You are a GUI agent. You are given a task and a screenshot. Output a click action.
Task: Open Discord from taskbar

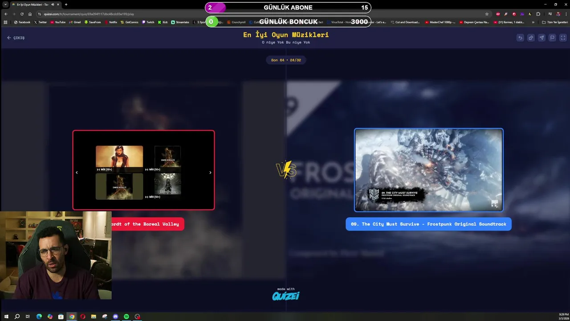[x=115, y=317]
